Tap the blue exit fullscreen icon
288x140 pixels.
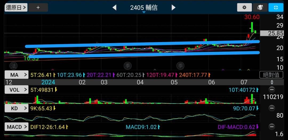[x=276, y=7]
